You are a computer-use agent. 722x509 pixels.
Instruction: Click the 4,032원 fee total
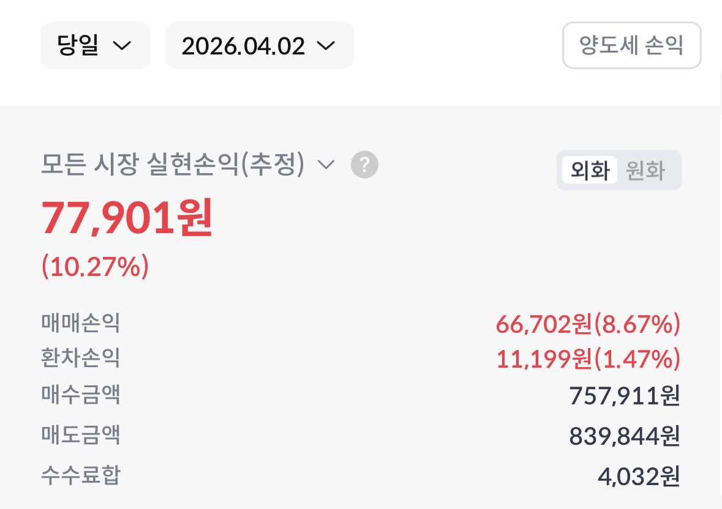click(x=639, y=476)
